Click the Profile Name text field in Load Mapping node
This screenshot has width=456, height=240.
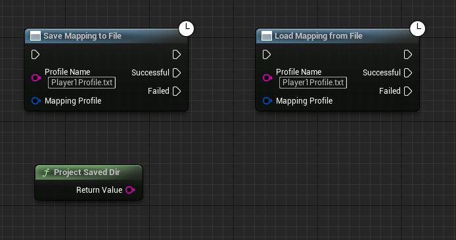click(x=313, y=83)
